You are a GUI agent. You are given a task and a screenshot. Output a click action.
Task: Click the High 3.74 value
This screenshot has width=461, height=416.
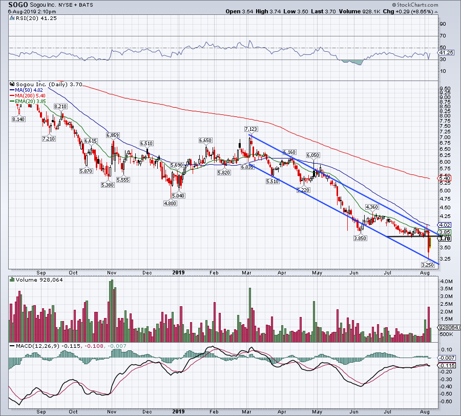pos(268,12)
